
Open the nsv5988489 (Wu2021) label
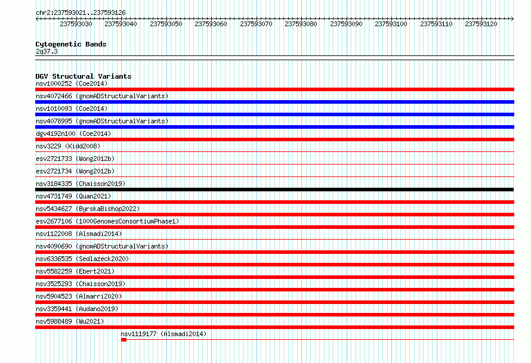click(x=70, y=321)
